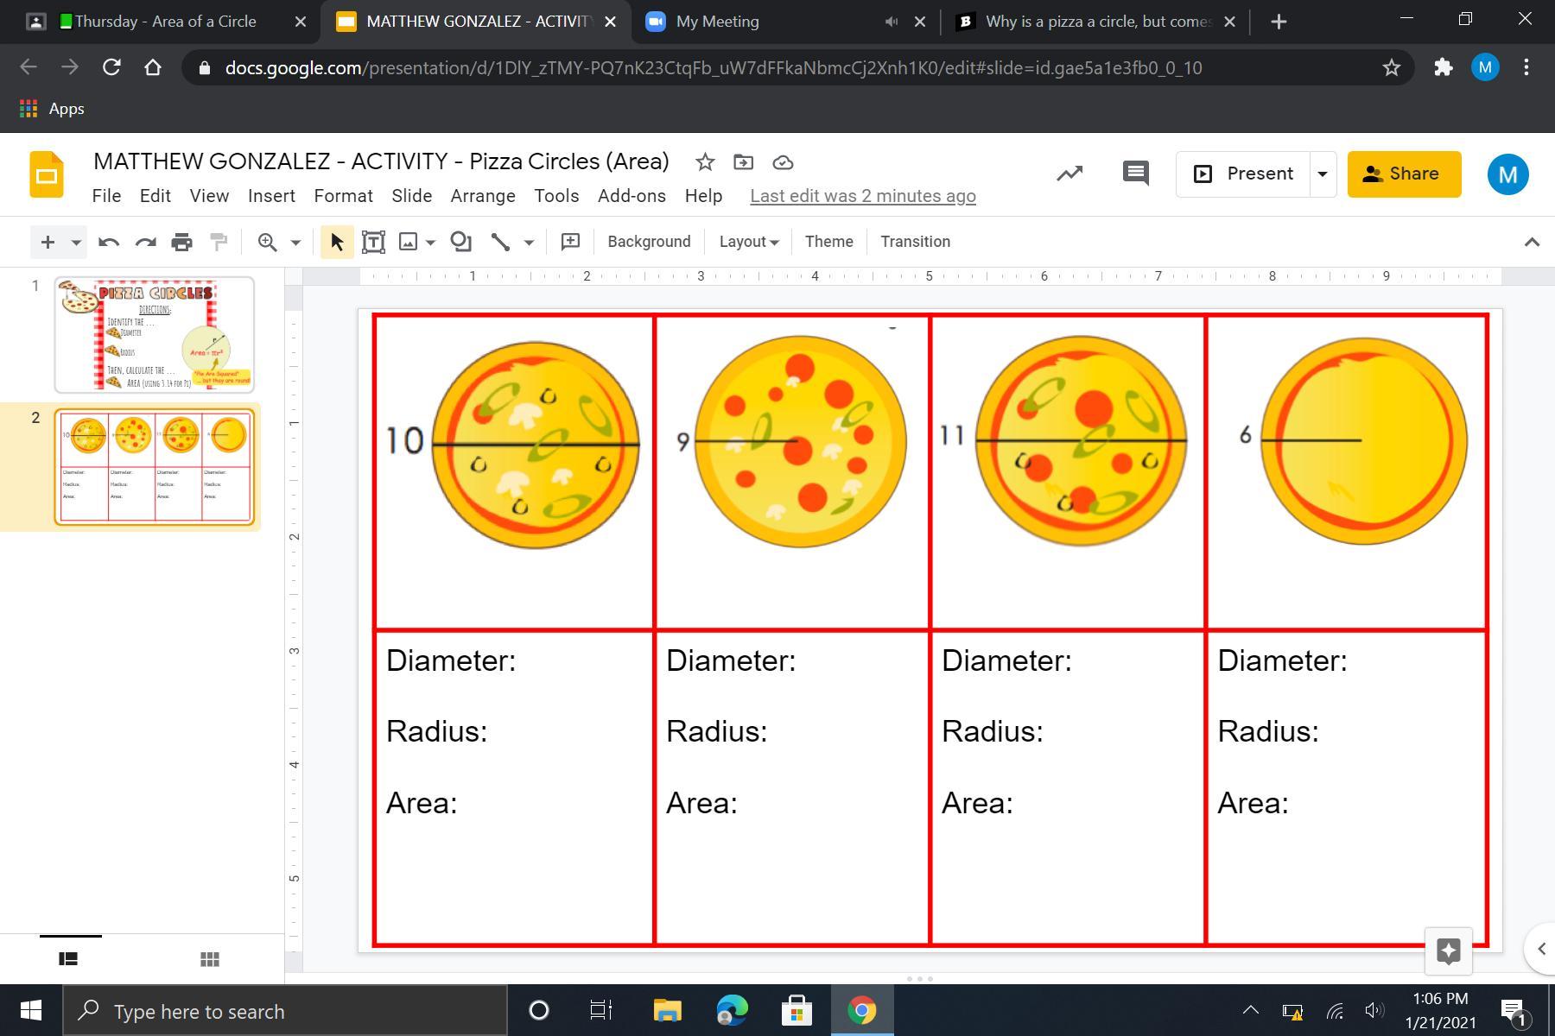Select the Text box tool
The width and height of the screenshot is (1555, 1036).
coord(373,243)
